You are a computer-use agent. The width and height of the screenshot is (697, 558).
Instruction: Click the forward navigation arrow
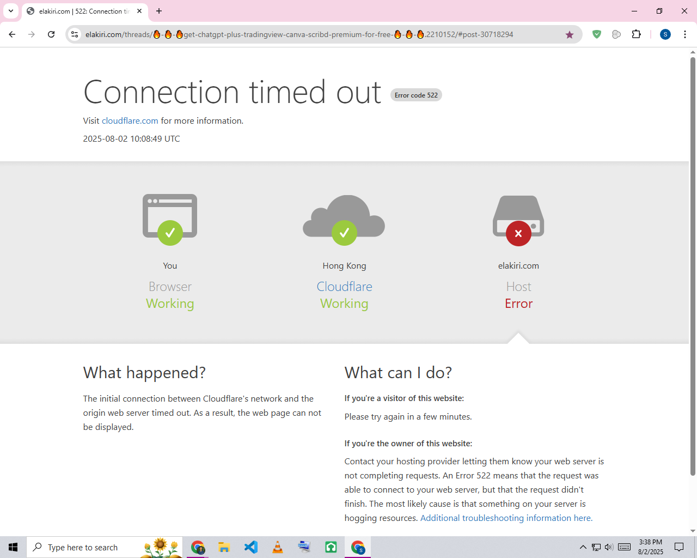(32, 34)
